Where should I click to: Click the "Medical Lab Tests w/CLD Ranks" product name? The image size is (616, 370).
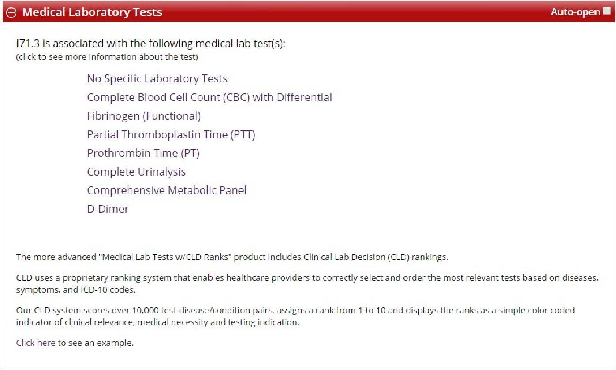pyautogui.click(x=167, y=257)
